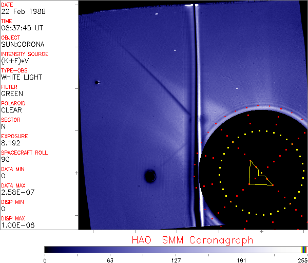Viewport: 308px width, 263px height.
Task: Click the yellow triangle marker on the occulting disk
Action: [258, 176]
